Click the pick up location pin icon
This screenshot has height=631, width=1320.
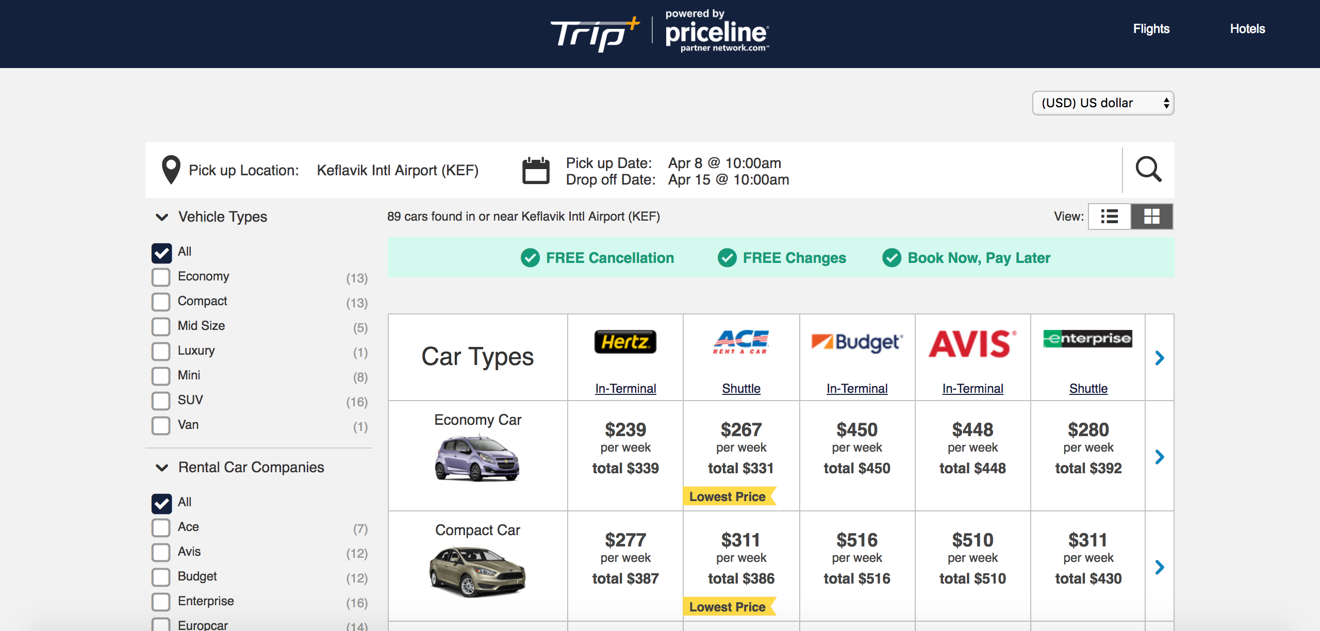[171, 170]
